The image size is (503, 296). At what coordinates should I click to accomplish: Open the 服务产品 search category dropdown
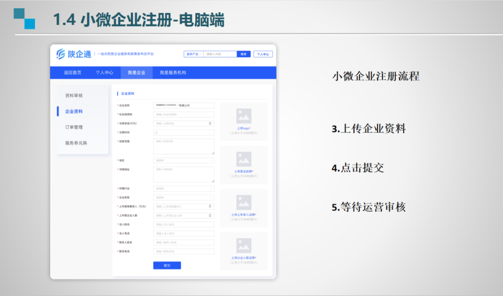tap(193, 54)
